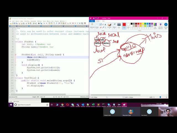Redo using Paint quick access toolbar

click(x=98, y=18)
